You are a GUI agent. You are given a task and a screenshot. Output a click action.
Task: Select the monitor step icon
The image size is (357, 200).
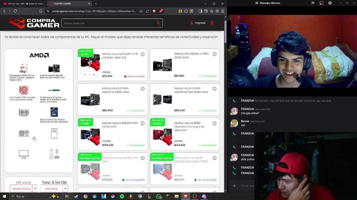pos(24,154)
